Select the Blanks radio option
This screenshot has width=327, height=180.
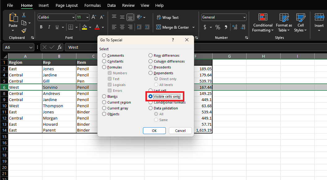coord(104,96)
